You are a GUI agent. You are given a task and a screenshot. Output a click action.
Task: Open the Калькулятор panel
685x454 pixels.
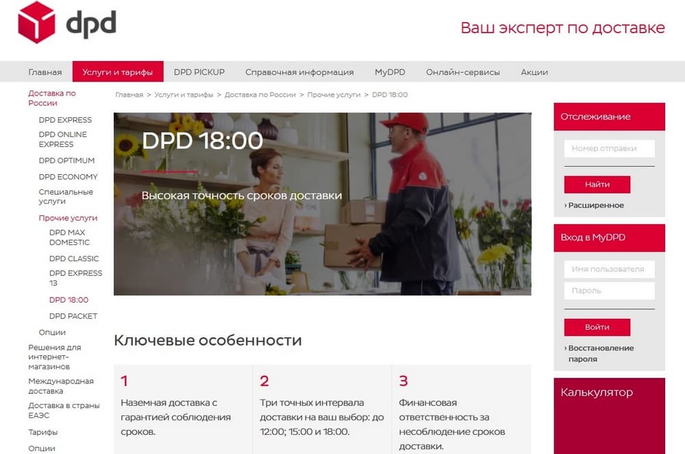610,416
